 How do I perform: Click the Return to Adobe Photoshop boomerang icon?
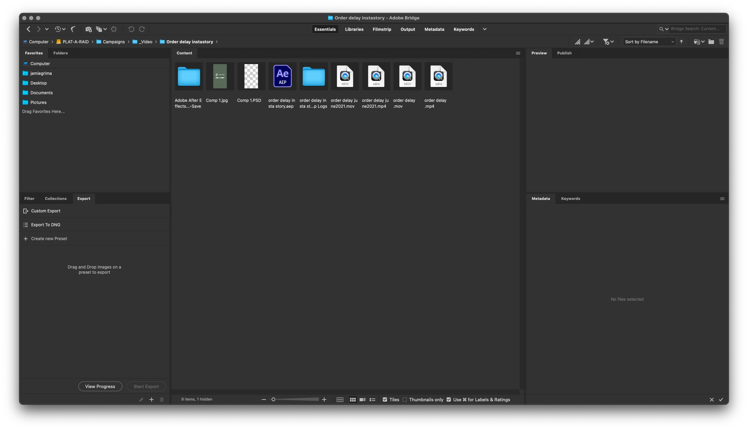[73, 29]
